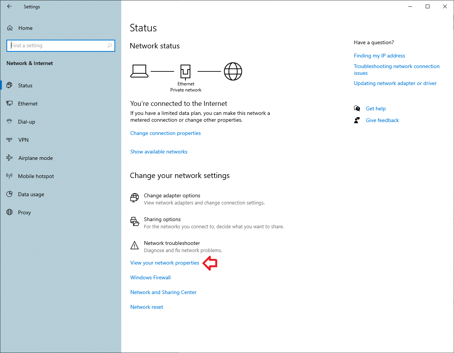This screenshot has height=353, width=454.
Task: Click the 'Network status' heading
Action: [155, 46]
